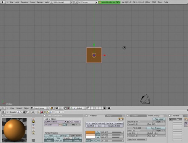188x143 pixels.
Task: Click the lamp buttons icon in Panels header
Action: [39, 112]
